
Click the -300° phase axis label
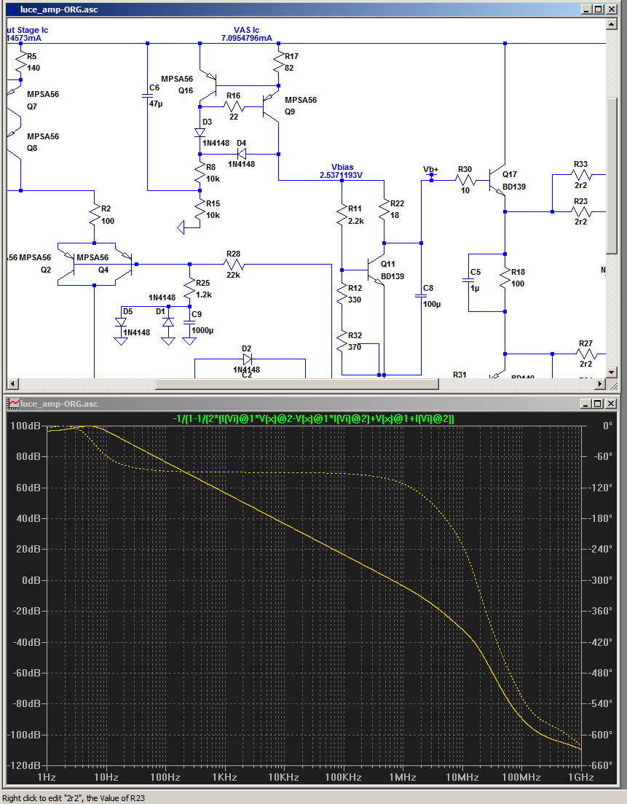pos(599,580)
